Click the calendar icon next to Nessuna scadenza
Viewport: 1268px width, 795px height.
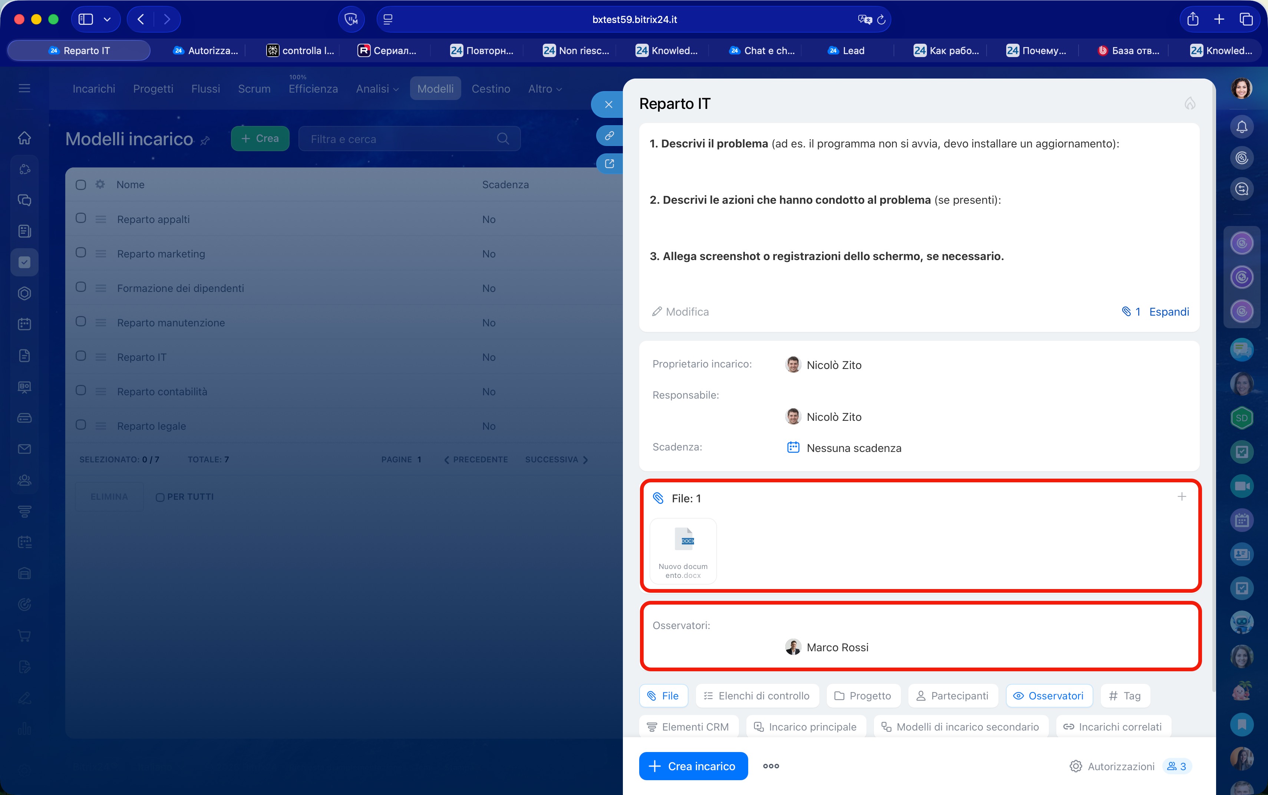pos(793,448)
